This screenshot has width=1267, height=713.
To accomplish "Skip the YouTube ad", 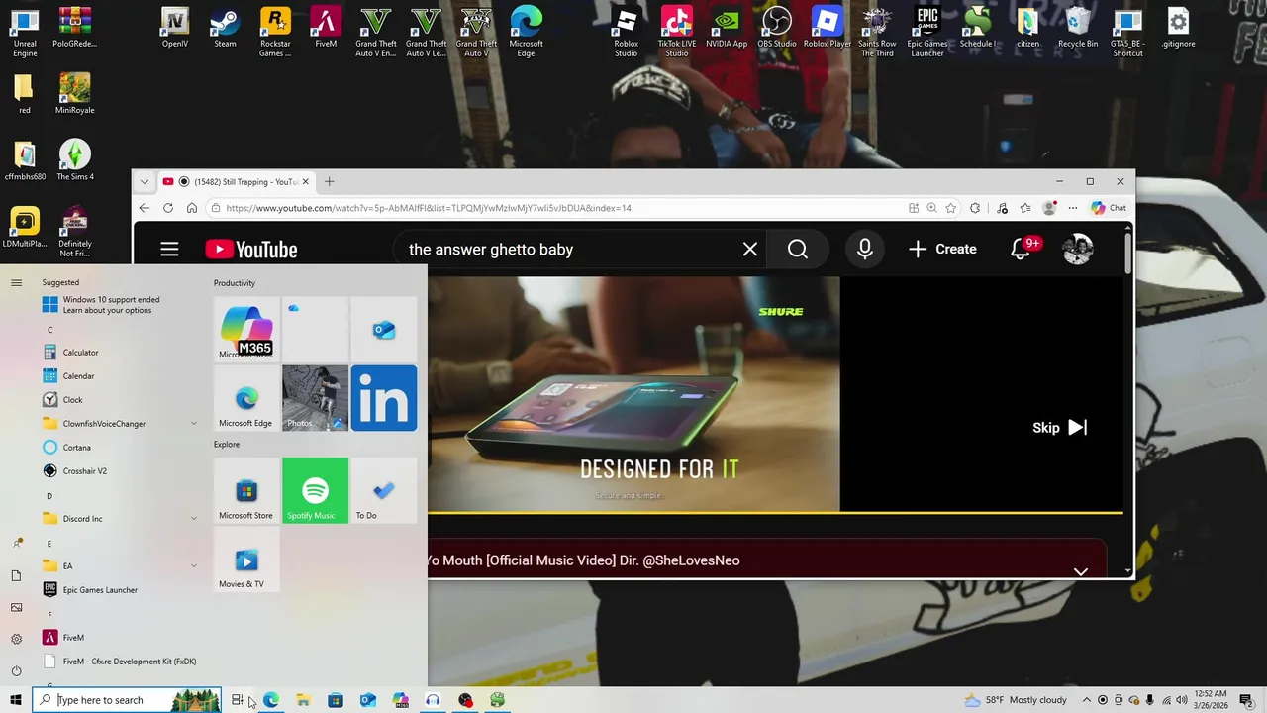I will [1059, 428].
